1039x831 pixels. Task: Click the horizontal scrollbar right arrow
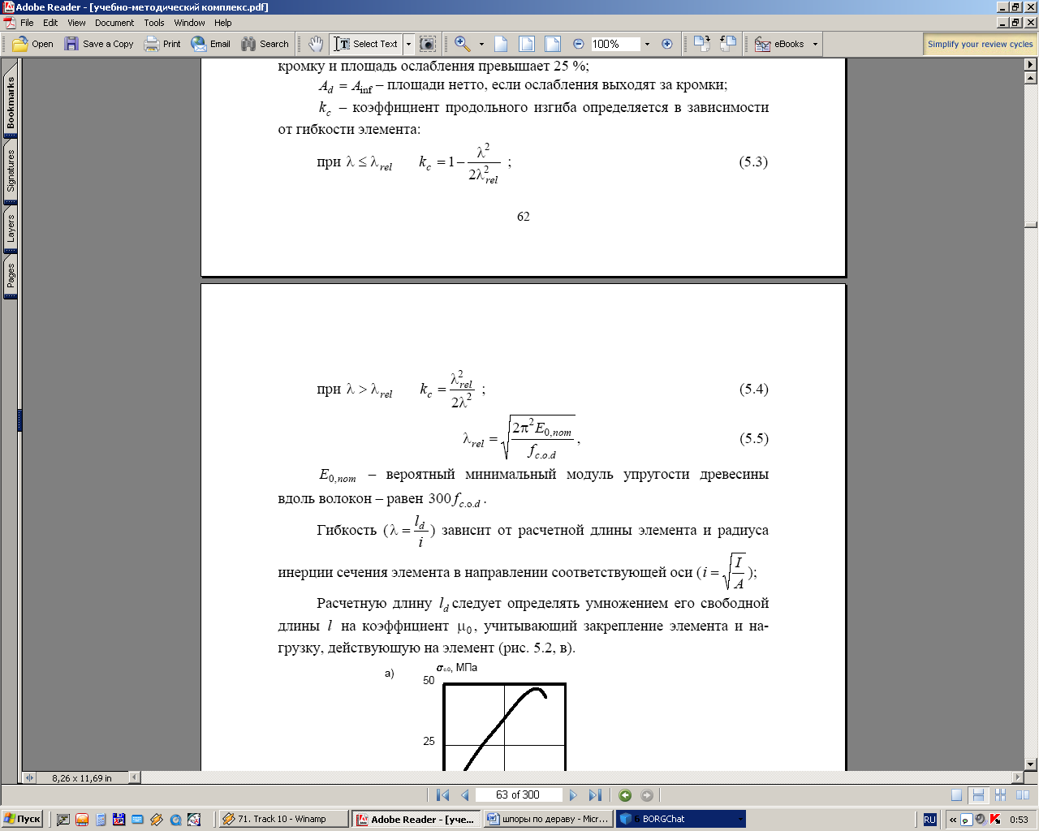(x=1017, y=777)
